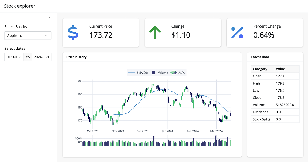Collapse the sidebar with the chevron
The width and height of the screenshot is (308, 162).
50,18
